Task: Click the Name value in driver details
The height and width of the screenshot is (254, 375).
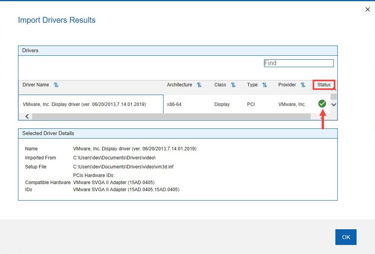Action: tap(135, 149)
